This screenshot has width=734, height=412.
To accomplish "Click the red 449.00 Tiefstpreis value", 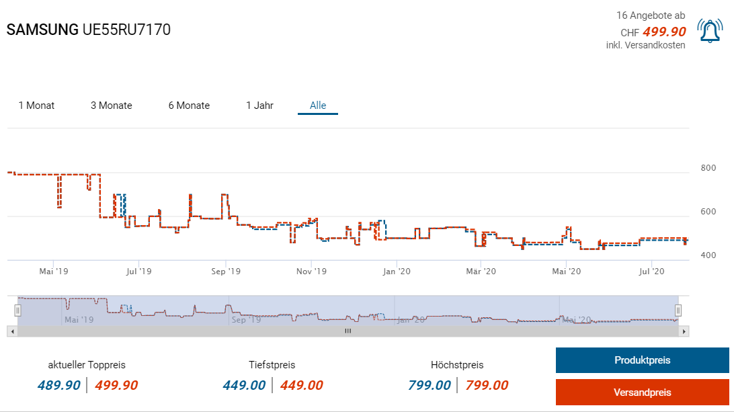I will (301, 385).
